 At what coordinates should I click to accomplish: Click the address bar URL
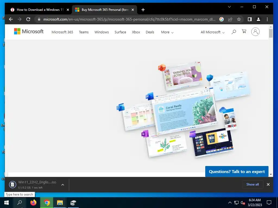[129, 19]
